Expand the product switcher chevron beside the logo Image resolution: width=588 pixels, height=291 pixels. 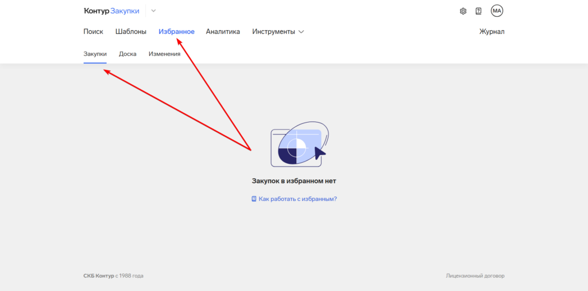pyautogui.click(x=153, y=11)
